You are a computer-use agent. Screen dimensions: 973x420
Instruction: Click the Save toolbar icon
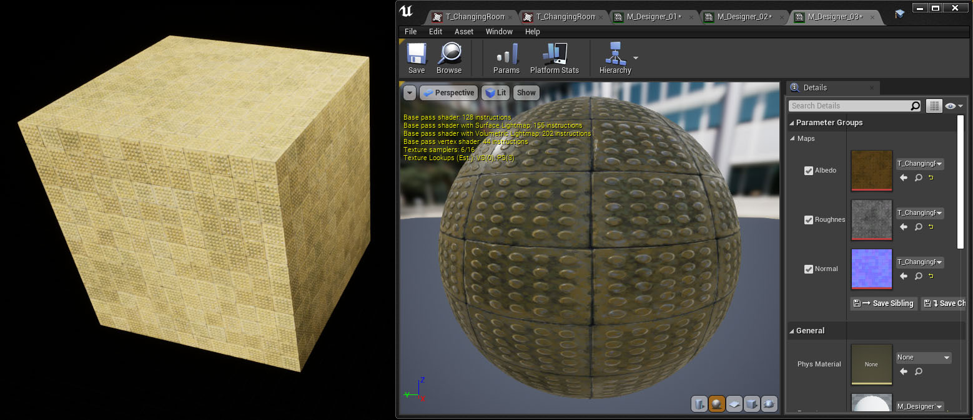click(x=417, y=59)
